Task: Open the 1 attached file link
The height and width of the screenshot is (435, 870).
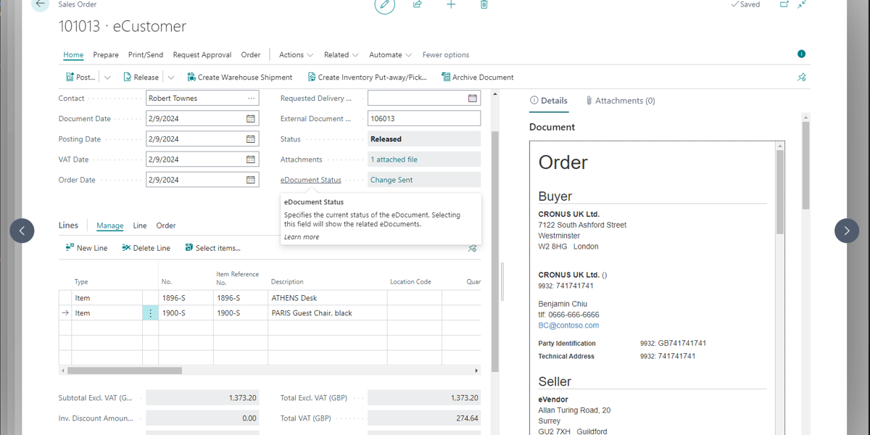Action: coord(394,159)
